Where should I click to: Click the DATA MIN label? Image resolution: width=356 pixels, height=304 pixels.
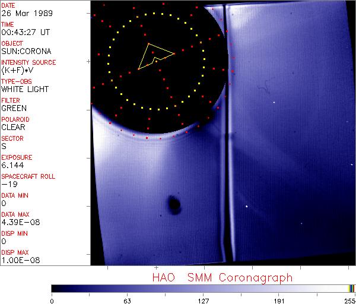click(15, 195)
